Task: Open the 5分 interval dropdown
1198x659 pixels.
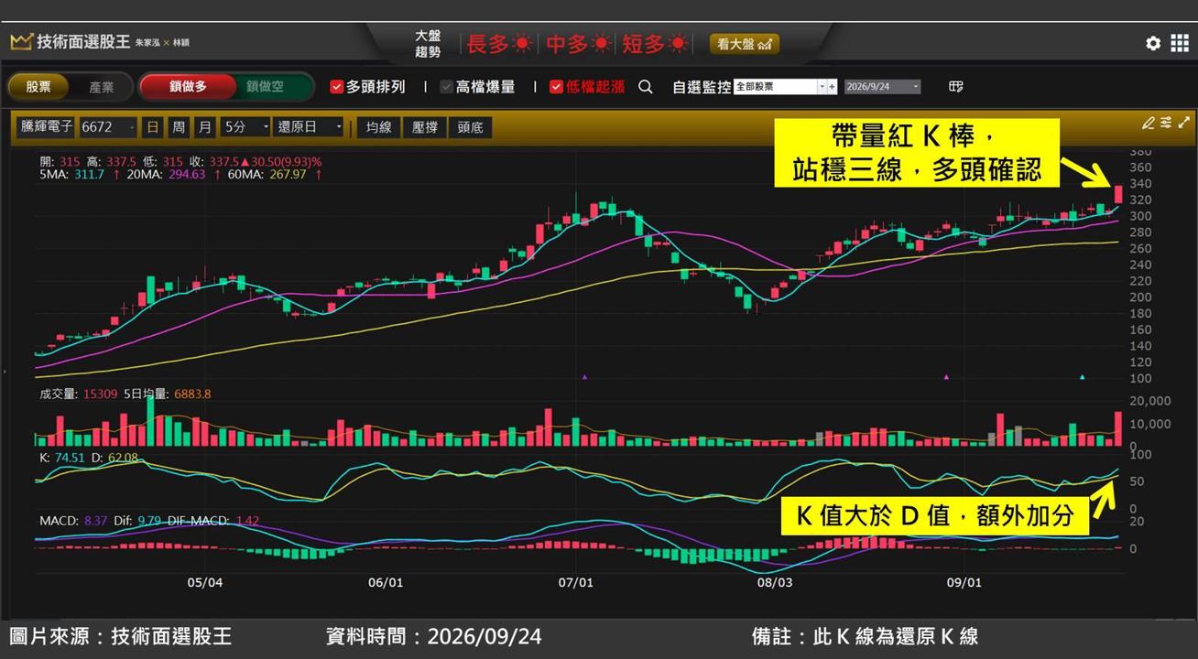Action: pos(245,127)
